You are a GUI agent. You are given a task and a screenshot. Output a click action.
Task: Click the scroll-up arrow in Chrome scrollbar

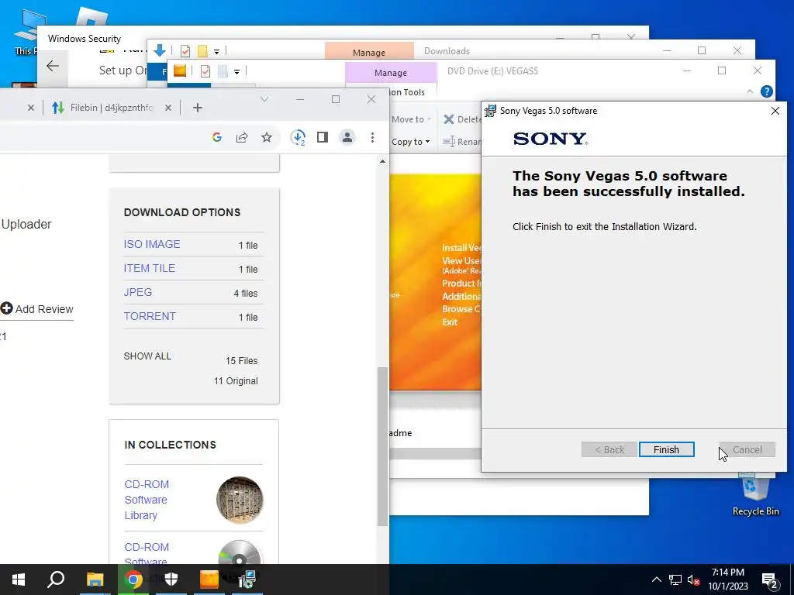point(383,161)
